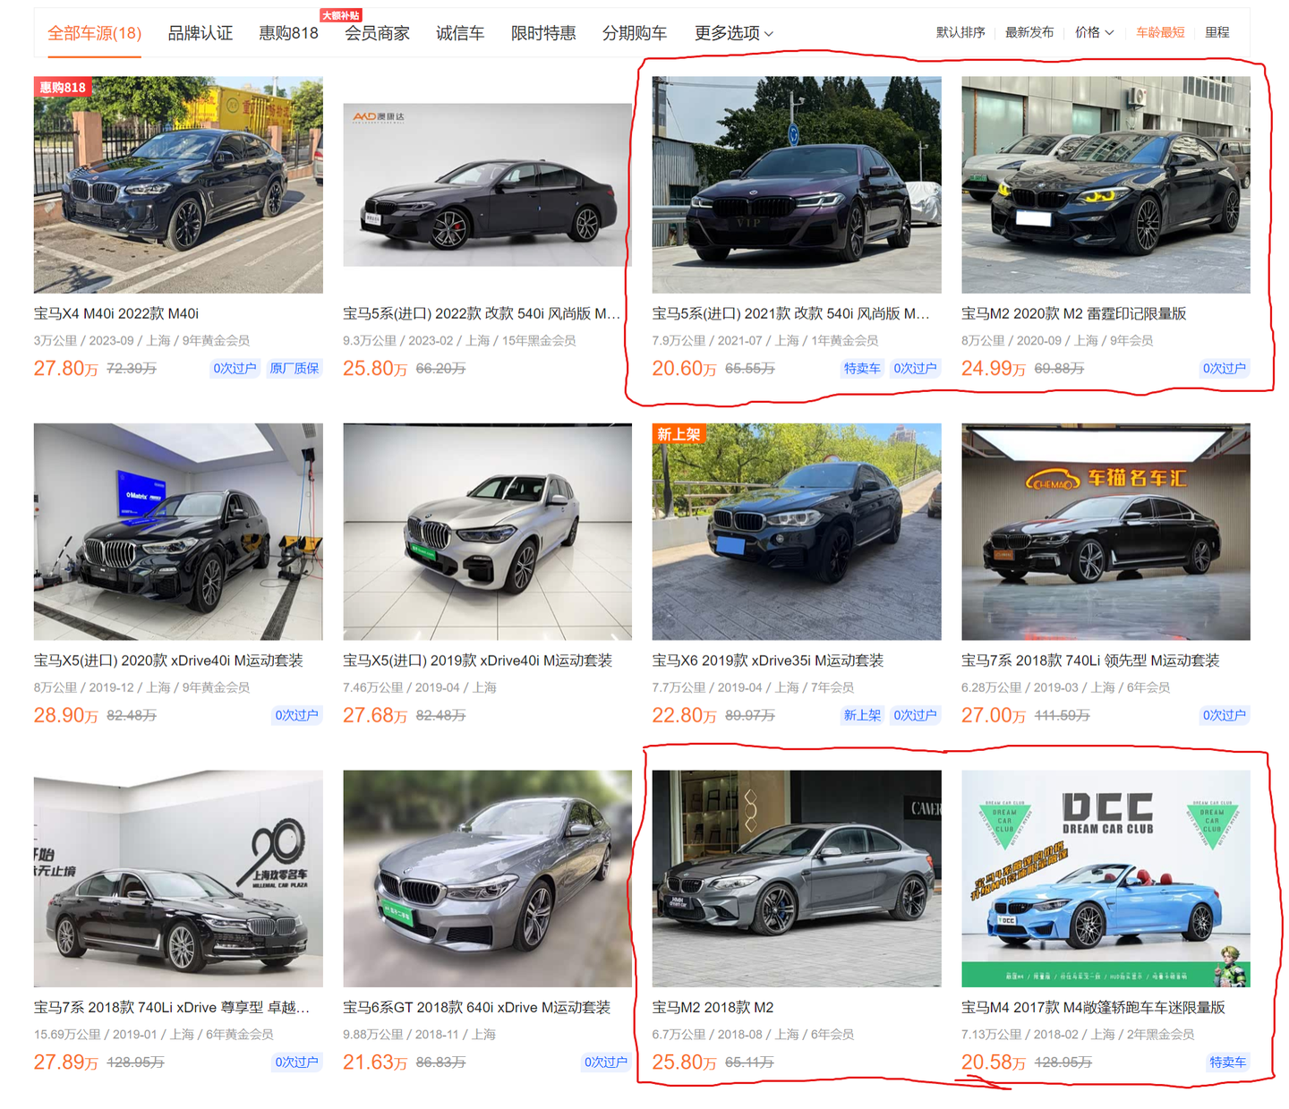Open the 宝马6系GT 2018款 640i photo

pyautogui.click(x=487, y=879)
